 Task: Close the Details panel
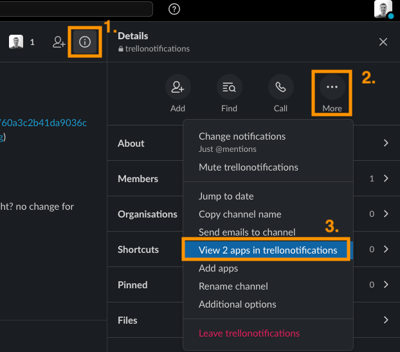click(x=383, y=42)
